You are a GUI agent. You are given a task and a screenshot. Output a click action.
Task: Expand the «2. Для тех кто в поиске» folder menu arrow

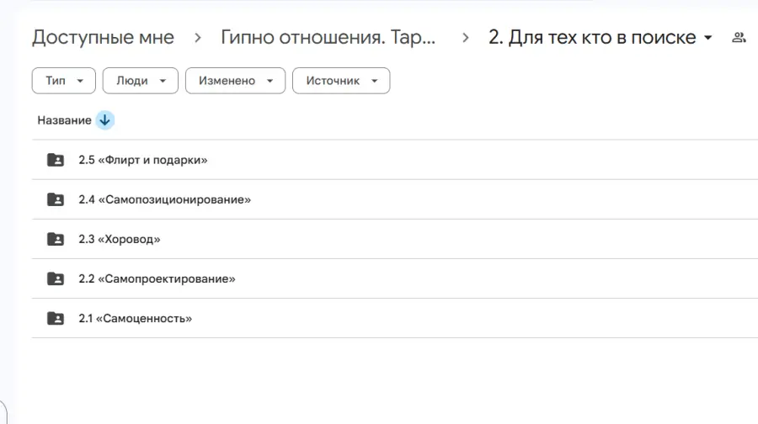click(707, 38)
